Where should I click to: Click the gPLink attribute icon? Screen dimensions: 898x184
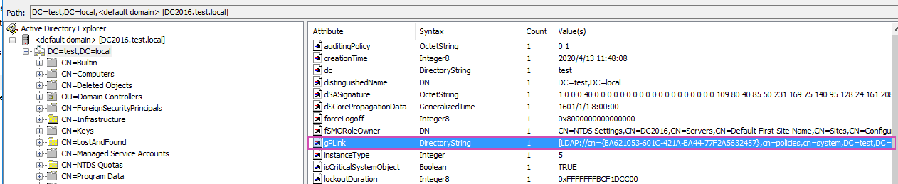[x=317, y=143]
